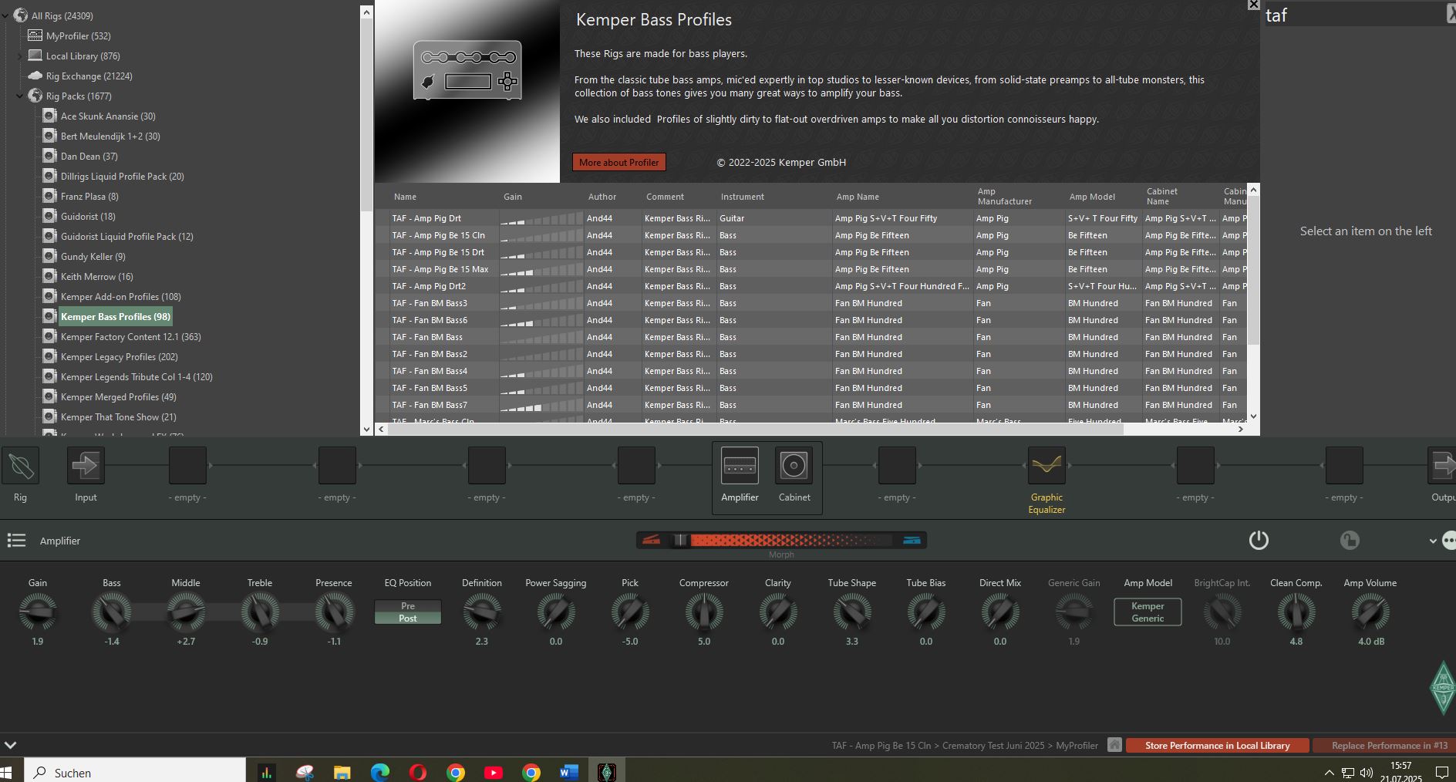Open YouTube app from taskbar
The height and width of the screenshot is (782, 1456).
pyautogui.click(x=494, y=772)
